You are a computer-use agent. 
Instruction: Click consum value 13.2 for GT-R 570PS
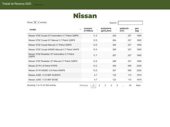tap(95, 66)
